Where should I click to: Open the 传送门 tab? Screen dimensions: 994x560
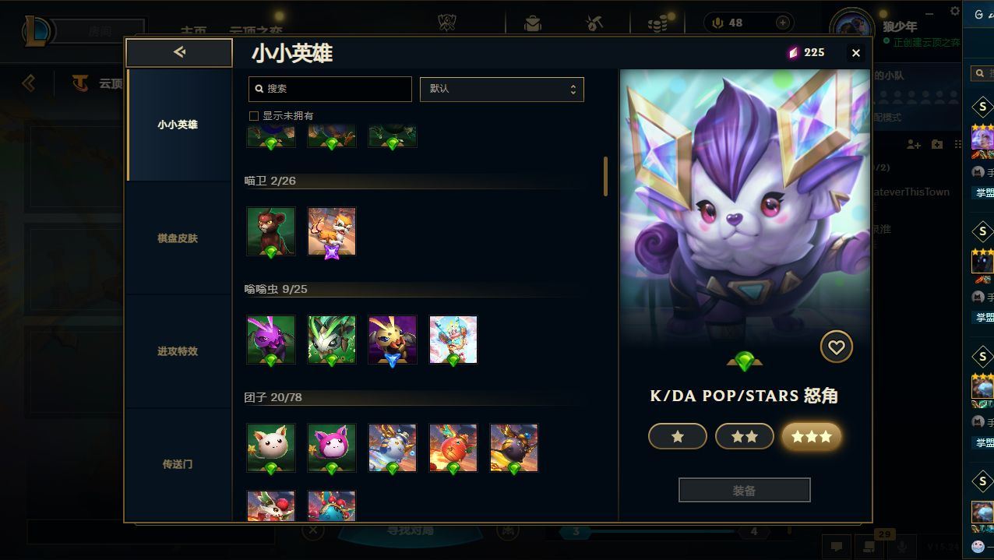coord(179,464)
